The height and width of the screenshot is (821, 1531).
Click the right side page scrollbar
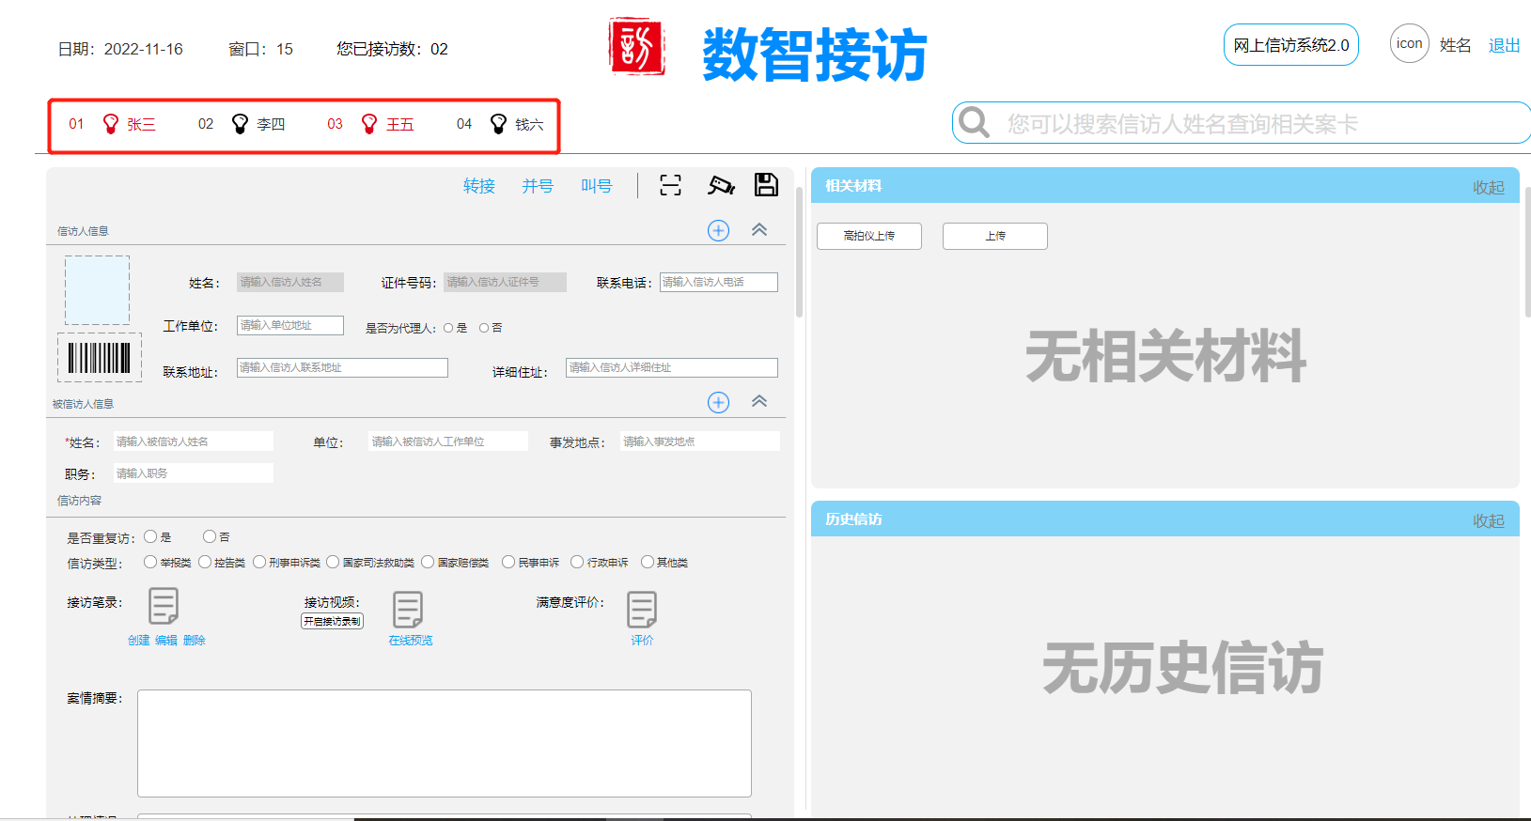pyautogui.click(x=1527, y=252)
